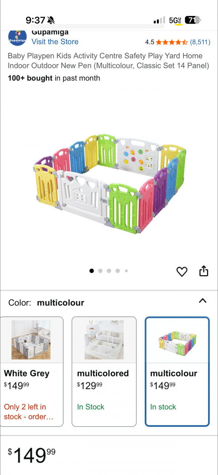Open the 8,511 reviews link
This screenshot has width=218, height=475.
click(200, 42)
